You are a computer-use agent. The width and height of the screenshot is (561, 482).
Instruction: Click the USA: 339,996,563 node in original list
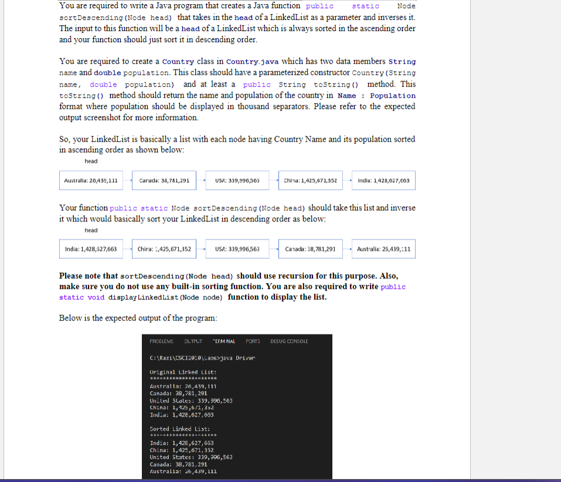[x=237, y=180]
